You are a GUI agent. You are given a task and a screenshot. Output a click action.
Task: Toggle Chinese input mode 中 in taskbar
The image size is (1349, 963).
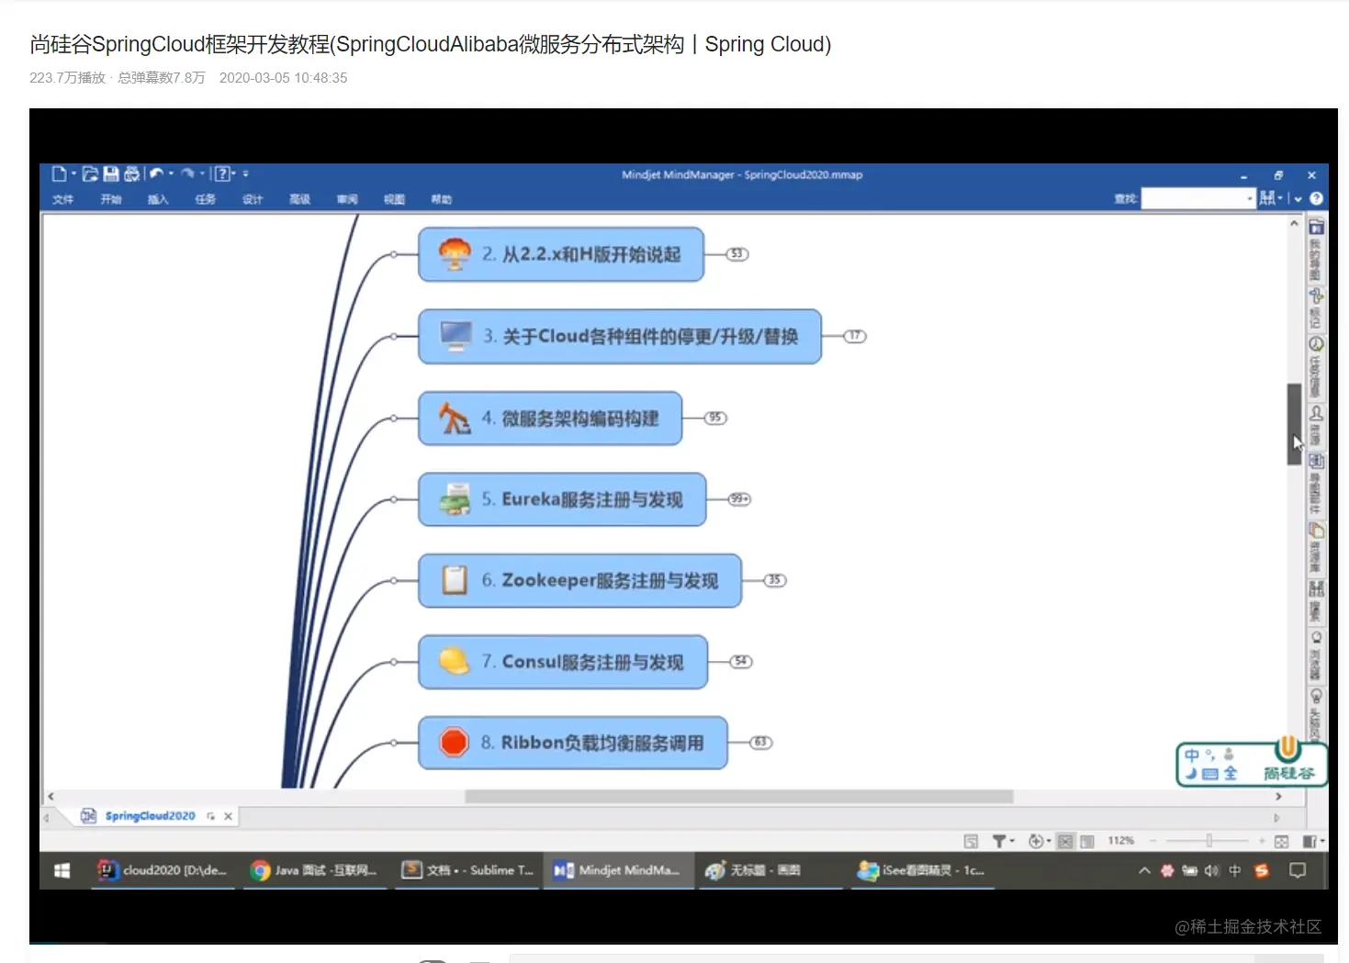(x=1235, y=870)
